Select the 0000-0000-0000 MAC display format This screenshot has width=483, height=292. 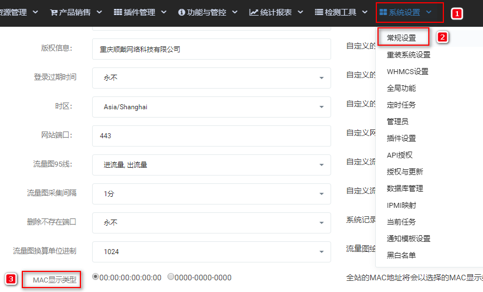click(171, 276)
